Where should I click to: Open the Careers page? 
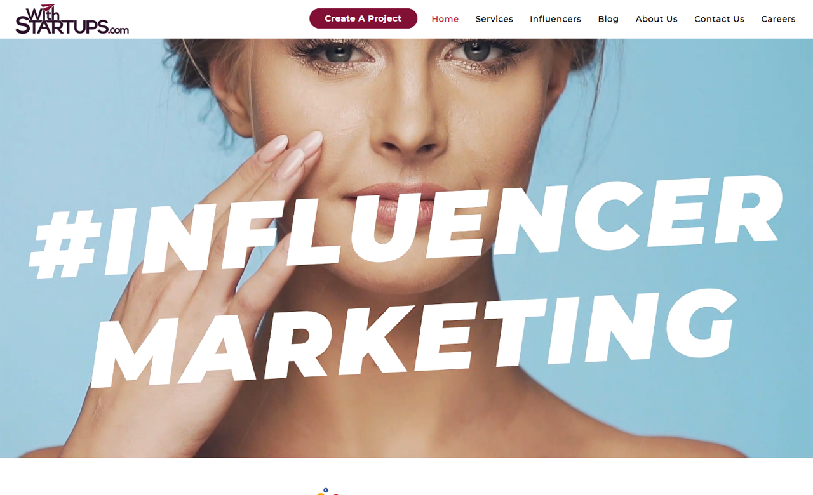pyautogui.click(x=778, y=19)
